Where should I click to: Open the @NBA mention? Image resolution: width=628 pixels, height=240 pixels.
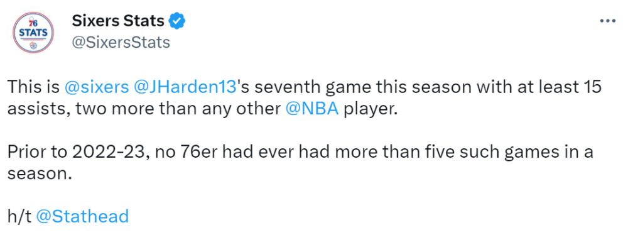312,109
